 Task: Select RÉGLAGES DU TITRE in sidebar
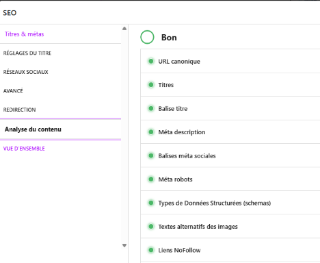point(27,53)
